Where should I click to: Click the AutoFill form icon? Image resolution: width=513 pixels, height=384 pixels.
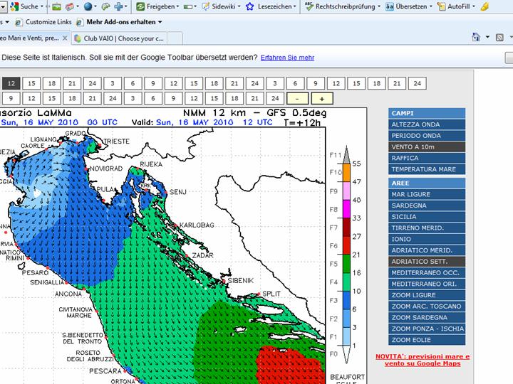tap(441, 6)
